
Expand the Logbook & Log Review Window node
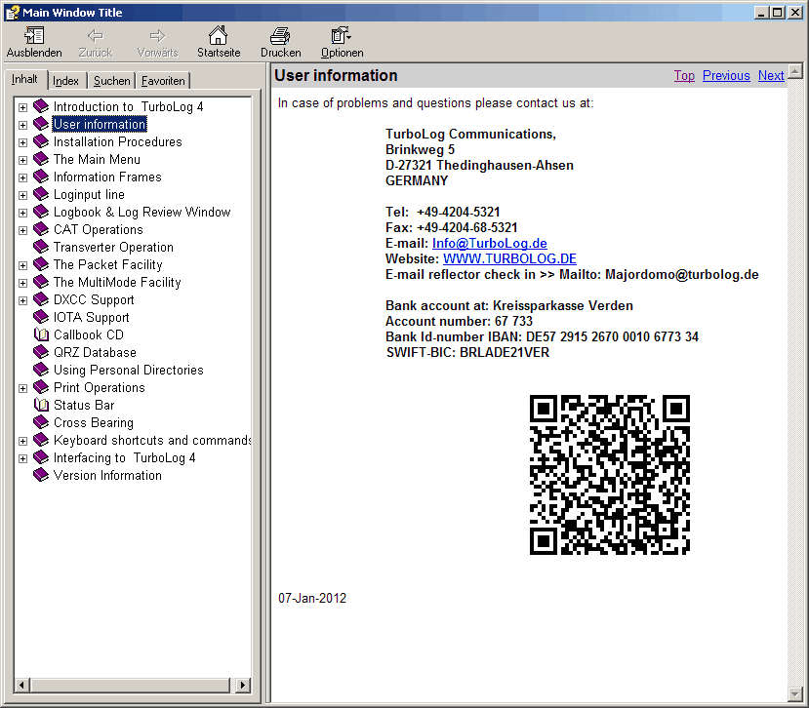coord(22,213)
